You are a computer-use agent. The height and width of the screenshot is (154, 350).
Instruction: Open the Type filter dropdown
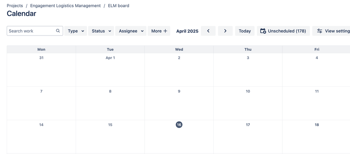pyautogui.click(x=76, y=31)
